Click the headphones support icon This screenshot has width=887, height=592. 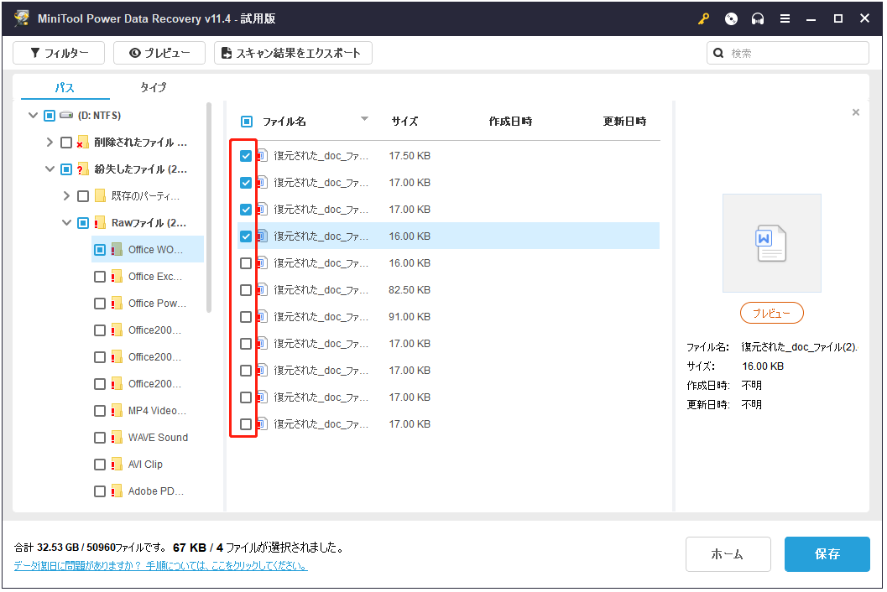[x=757, y=18]
